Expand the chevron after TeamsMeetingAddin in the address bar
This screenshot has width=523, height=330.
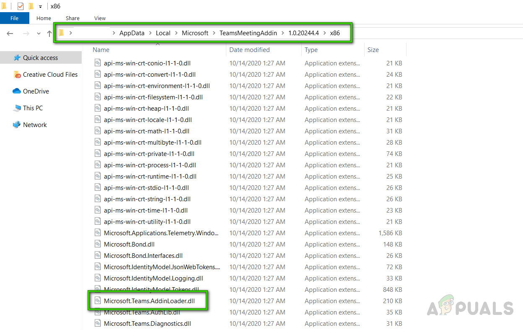(283, 33)
